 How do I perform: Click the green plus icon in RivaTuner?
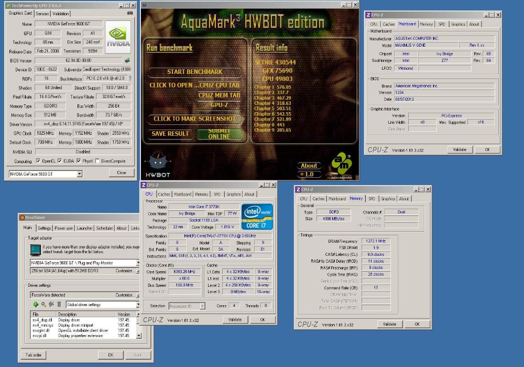36,304
